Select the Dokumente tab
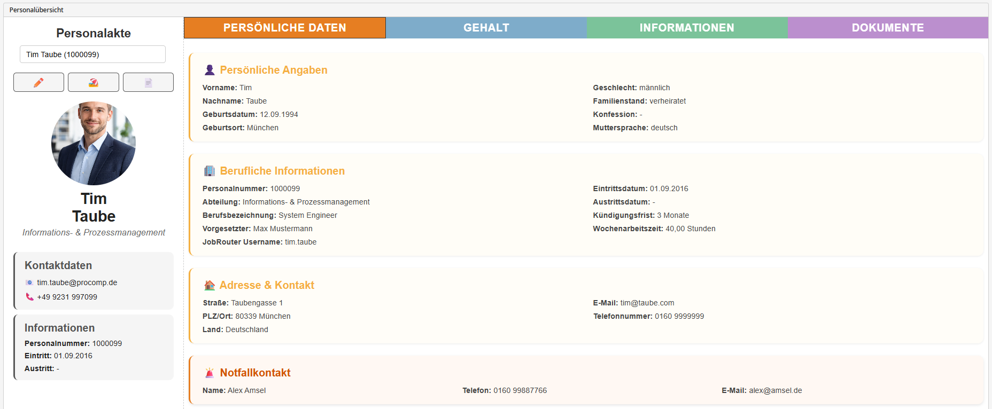 [x=887, y=28]
